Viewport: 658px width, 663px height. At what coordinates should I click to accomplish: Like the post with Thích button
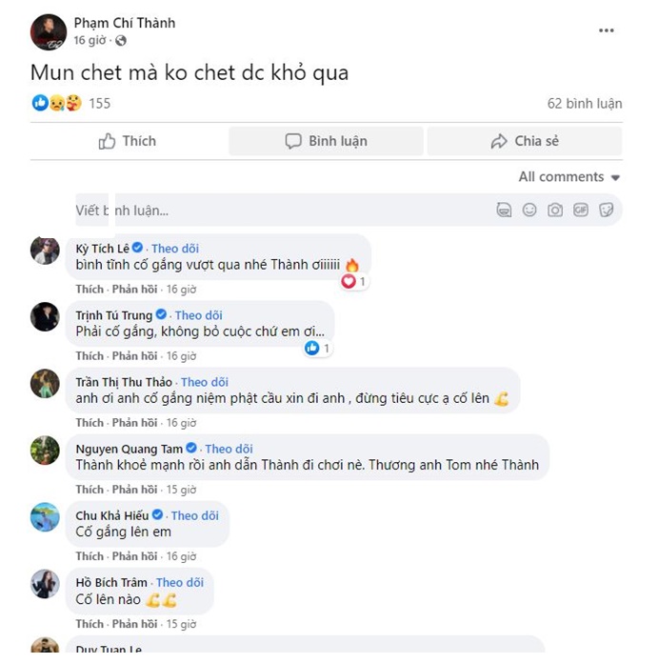tap(128, 141)
